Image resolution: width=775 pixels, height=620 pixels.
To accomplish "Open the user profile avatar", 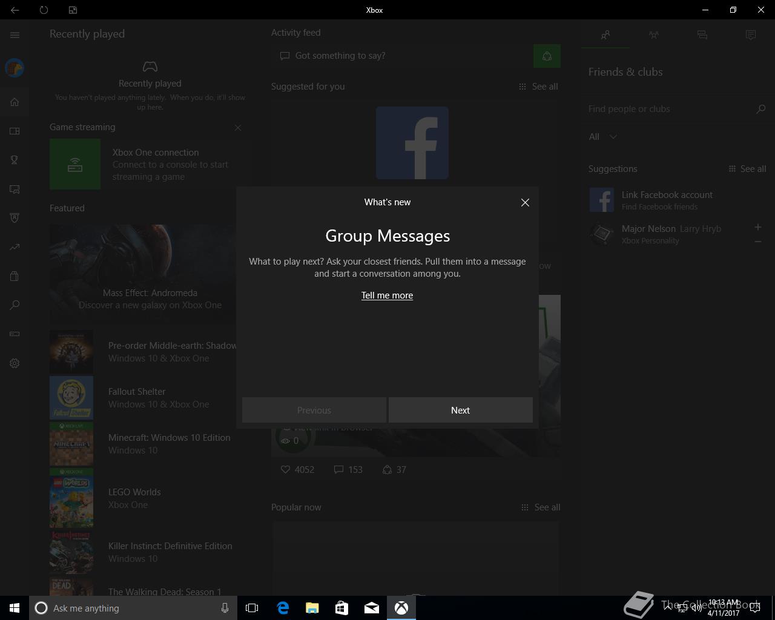I will pos(15,68).
